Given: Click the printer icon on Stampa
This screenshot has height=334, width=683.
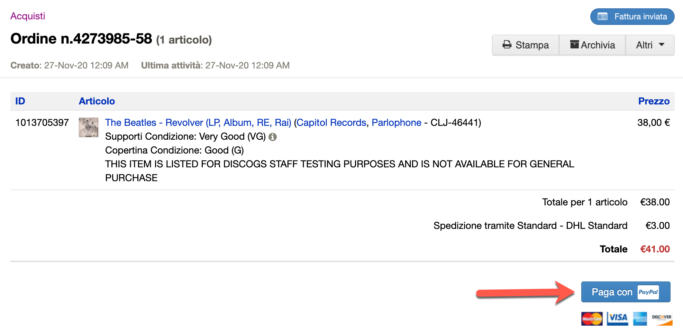Looking at the screenshot, I should tap(507, 45).
